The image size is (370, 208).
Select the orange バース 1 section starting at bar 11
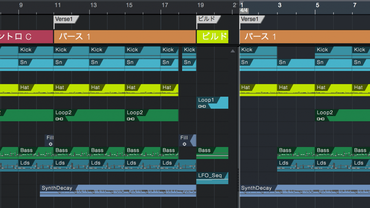click(x=125, y=36)
